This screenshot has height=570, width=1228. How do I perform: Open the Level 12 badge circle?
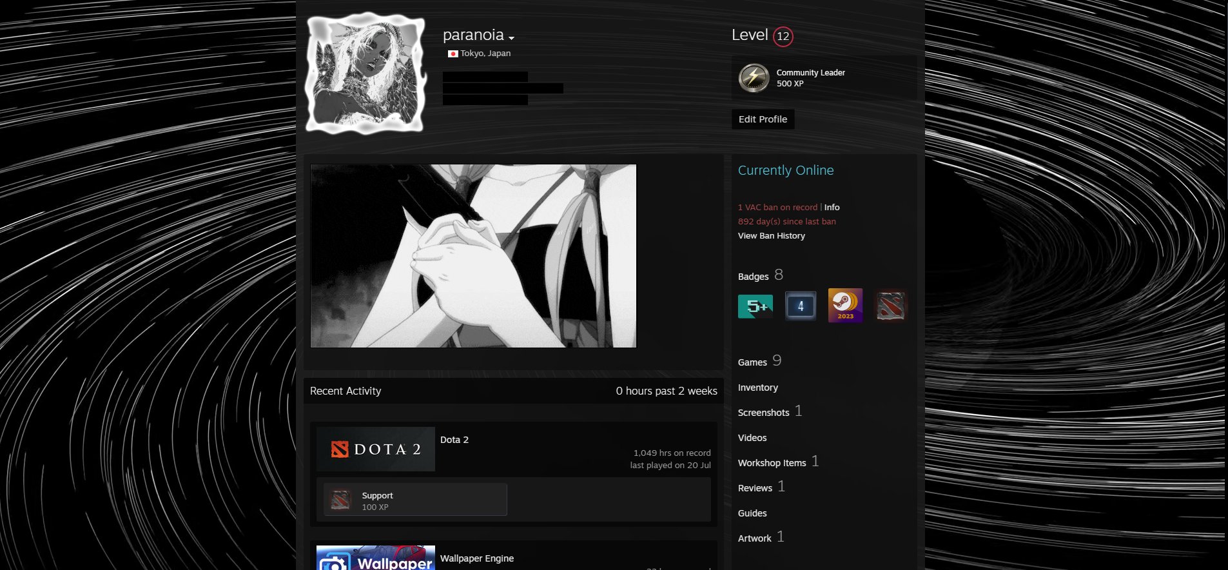coord(783,36)
